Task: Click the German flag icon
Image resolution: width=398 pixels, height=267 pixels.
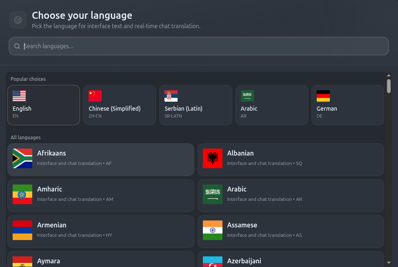Action: point(323,96)
